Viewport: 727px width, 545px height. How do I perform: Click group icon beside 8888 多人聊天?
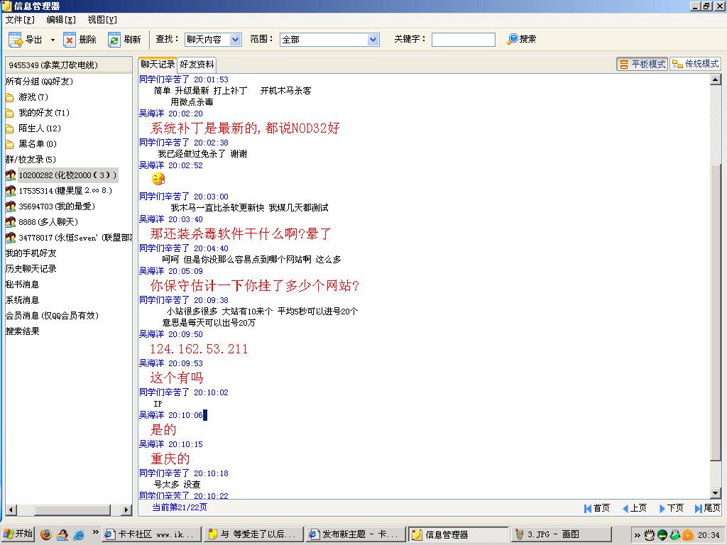(x=10, y=222)
